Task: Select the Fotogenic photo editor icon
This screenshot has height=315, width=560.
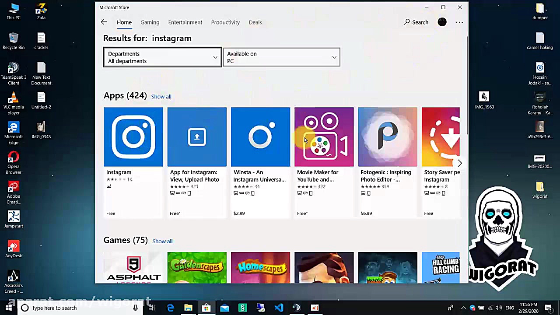Action: (387, 137)
